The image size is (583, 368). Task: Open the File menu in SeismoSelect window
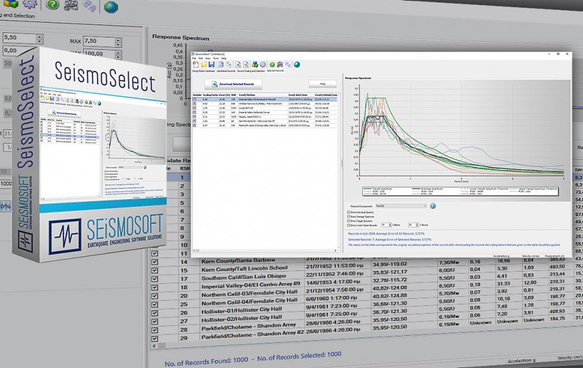point(194,58)
